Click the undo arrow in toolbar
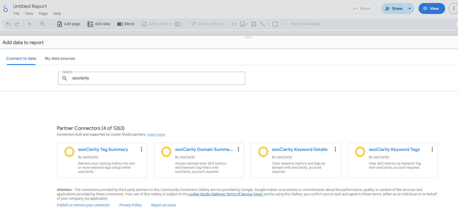This screenshot has height=212, width=458. click(x=8, y=24)
